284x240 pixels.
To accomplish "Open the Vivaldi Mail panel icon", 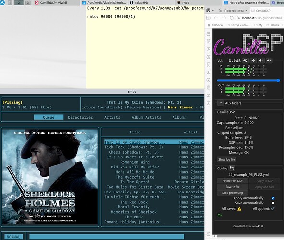I will tap(209, 34).
